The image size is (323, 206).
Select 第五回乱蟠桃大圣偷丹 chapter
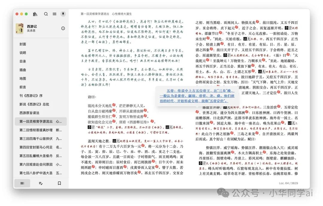[41, 156]
